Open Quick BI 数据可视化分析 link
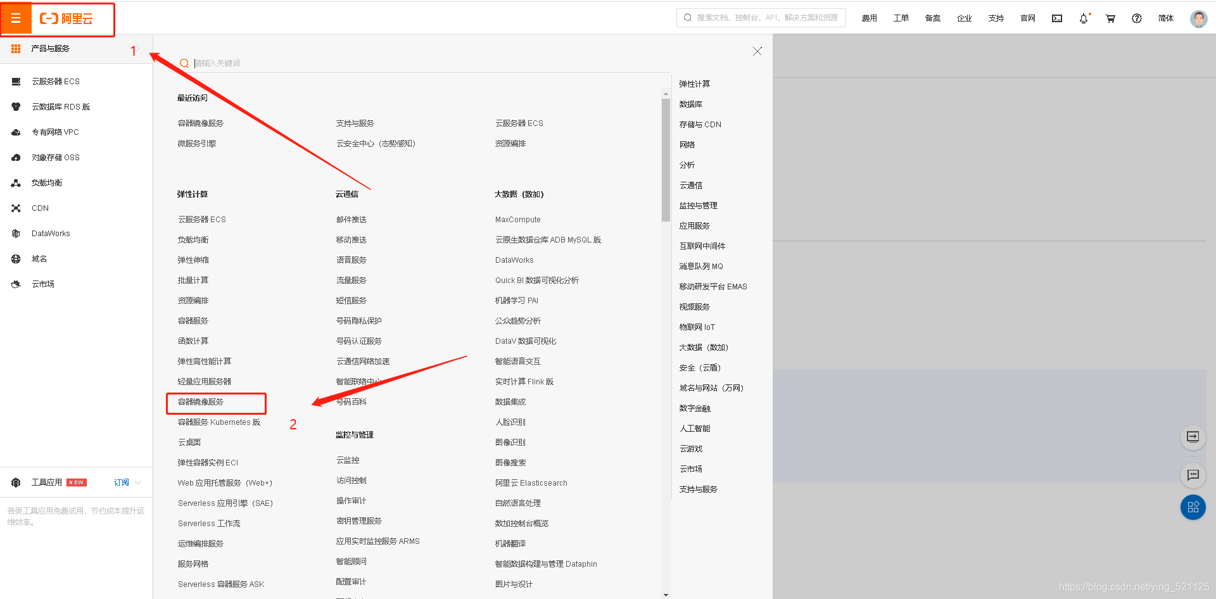 point(537,281)
